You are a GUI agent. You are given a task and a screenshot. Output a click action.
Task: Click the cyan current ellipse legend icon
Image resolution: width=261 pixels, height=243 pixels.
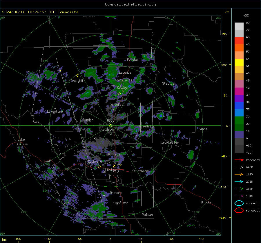239,203
